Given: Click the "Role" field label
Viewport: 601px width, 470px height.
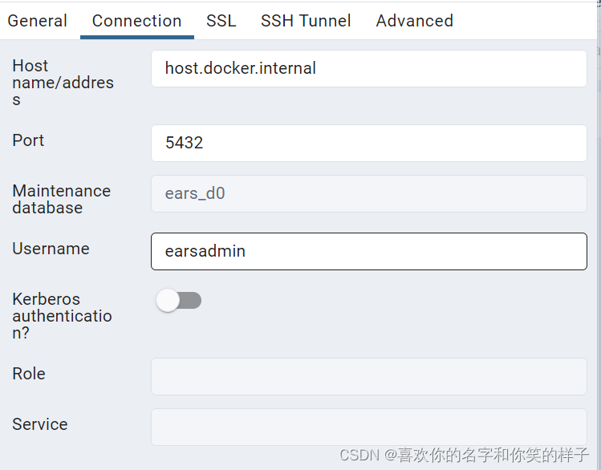Looking at the screenshot, I should [29, 374].
